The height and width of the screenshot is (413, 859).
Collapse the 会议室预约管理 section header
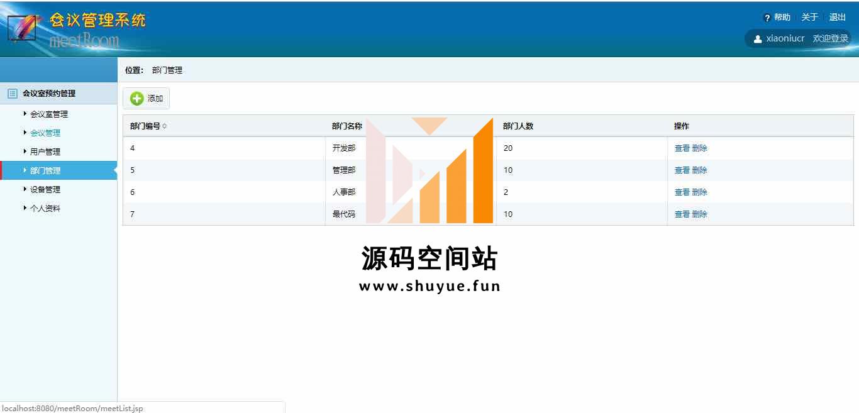[58, 93]
